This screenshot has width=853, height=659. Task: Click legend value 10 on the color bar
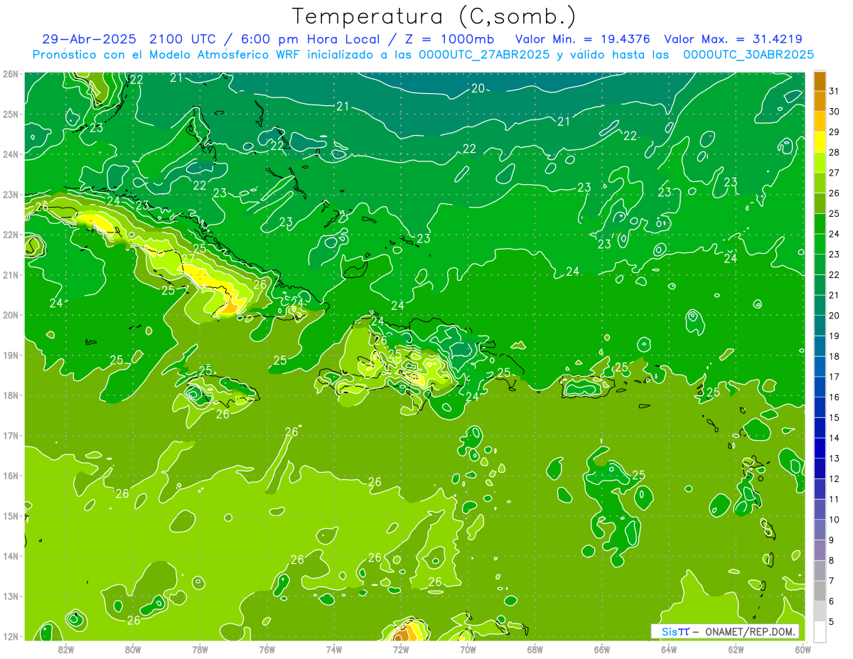[x=835, y=519]
